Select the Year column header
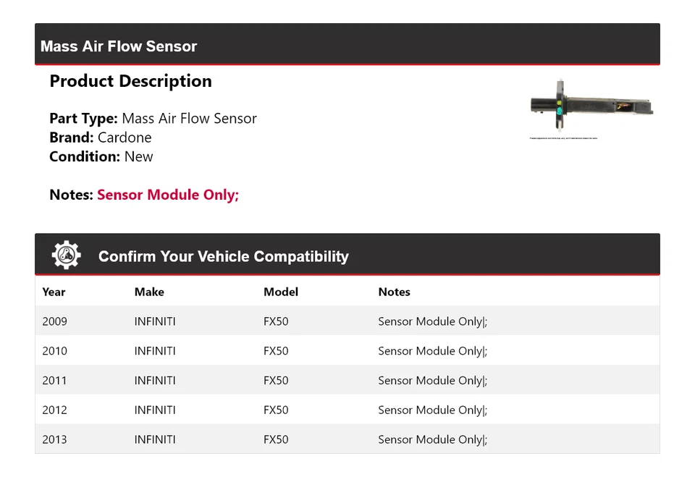Image resolution: width=695 pixels, height=477 pixels. coord(54,292)
